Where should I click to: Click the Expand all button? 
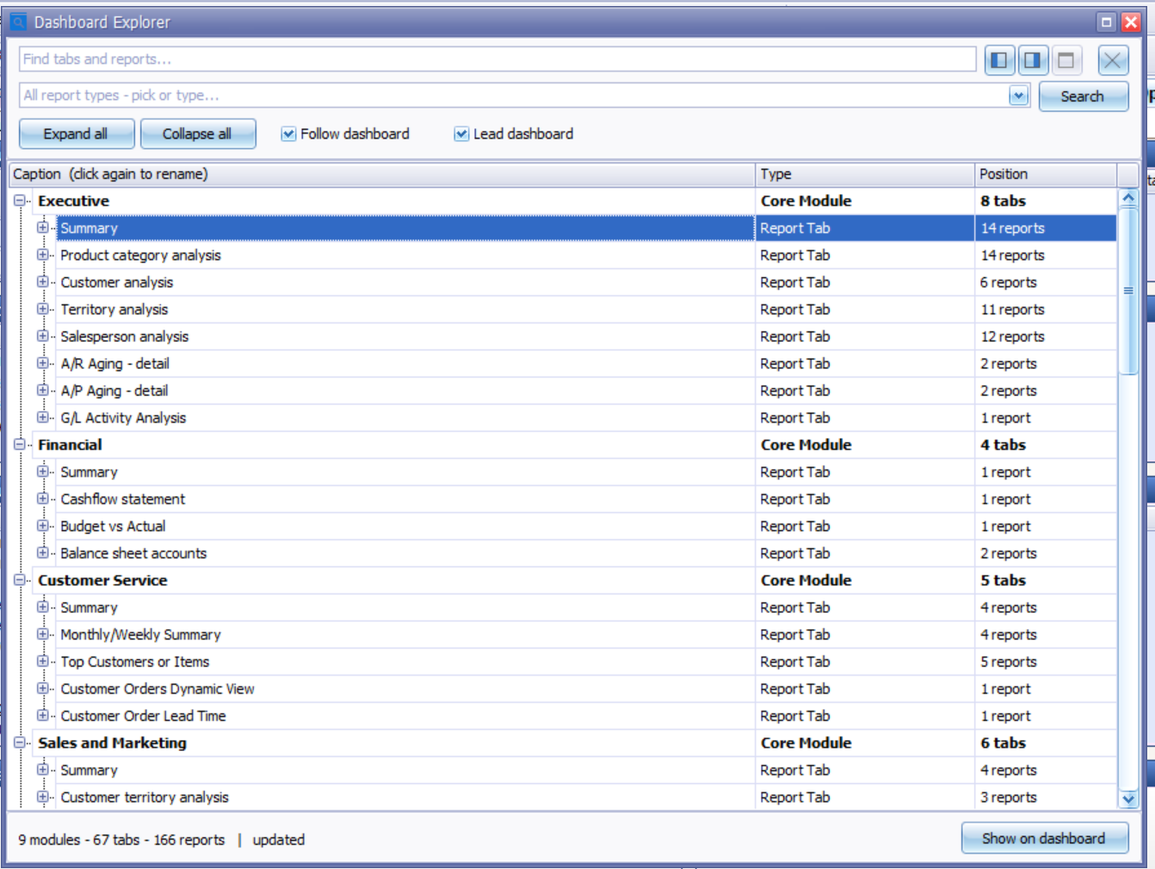pyautogui.click(x=77, y=133)
